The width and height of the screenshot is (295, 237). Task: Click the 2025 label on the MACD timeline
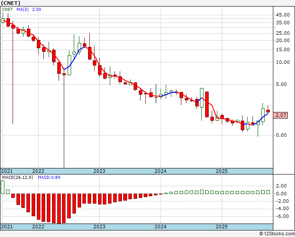222,227
